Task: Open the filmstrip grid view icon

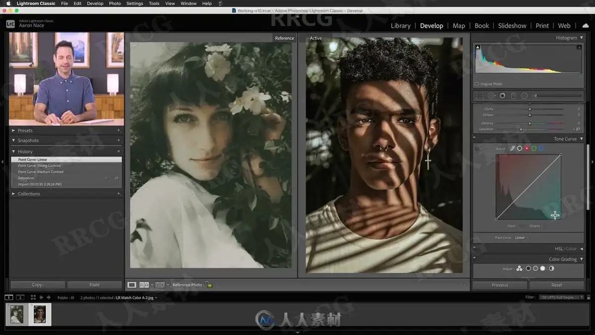Action: click(33, 297)
